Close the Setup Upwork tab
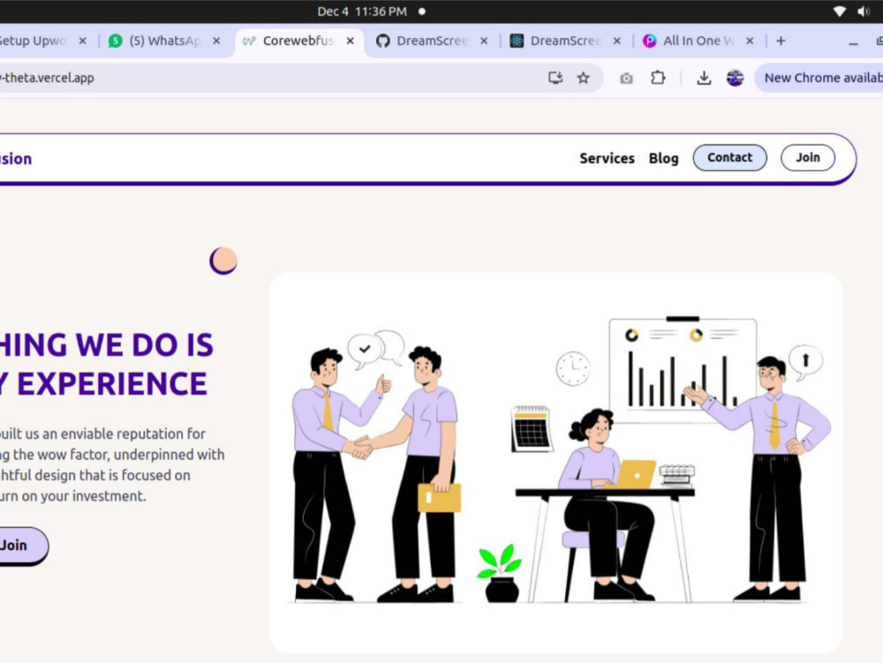 pyautogui.click(x=83, y=41)
